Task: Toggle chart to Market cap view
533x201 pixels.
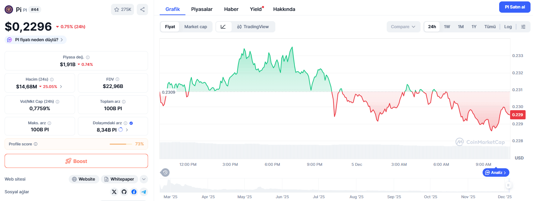Action: click(x=196, y=27)
